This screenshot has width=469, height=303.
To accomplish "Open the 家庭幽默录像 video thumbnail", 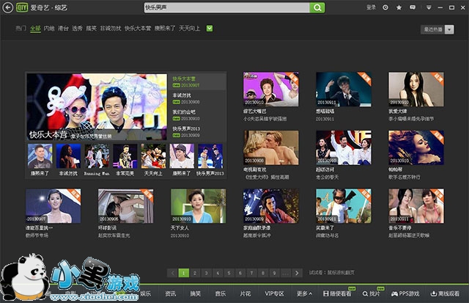I will tap(271, 205).
